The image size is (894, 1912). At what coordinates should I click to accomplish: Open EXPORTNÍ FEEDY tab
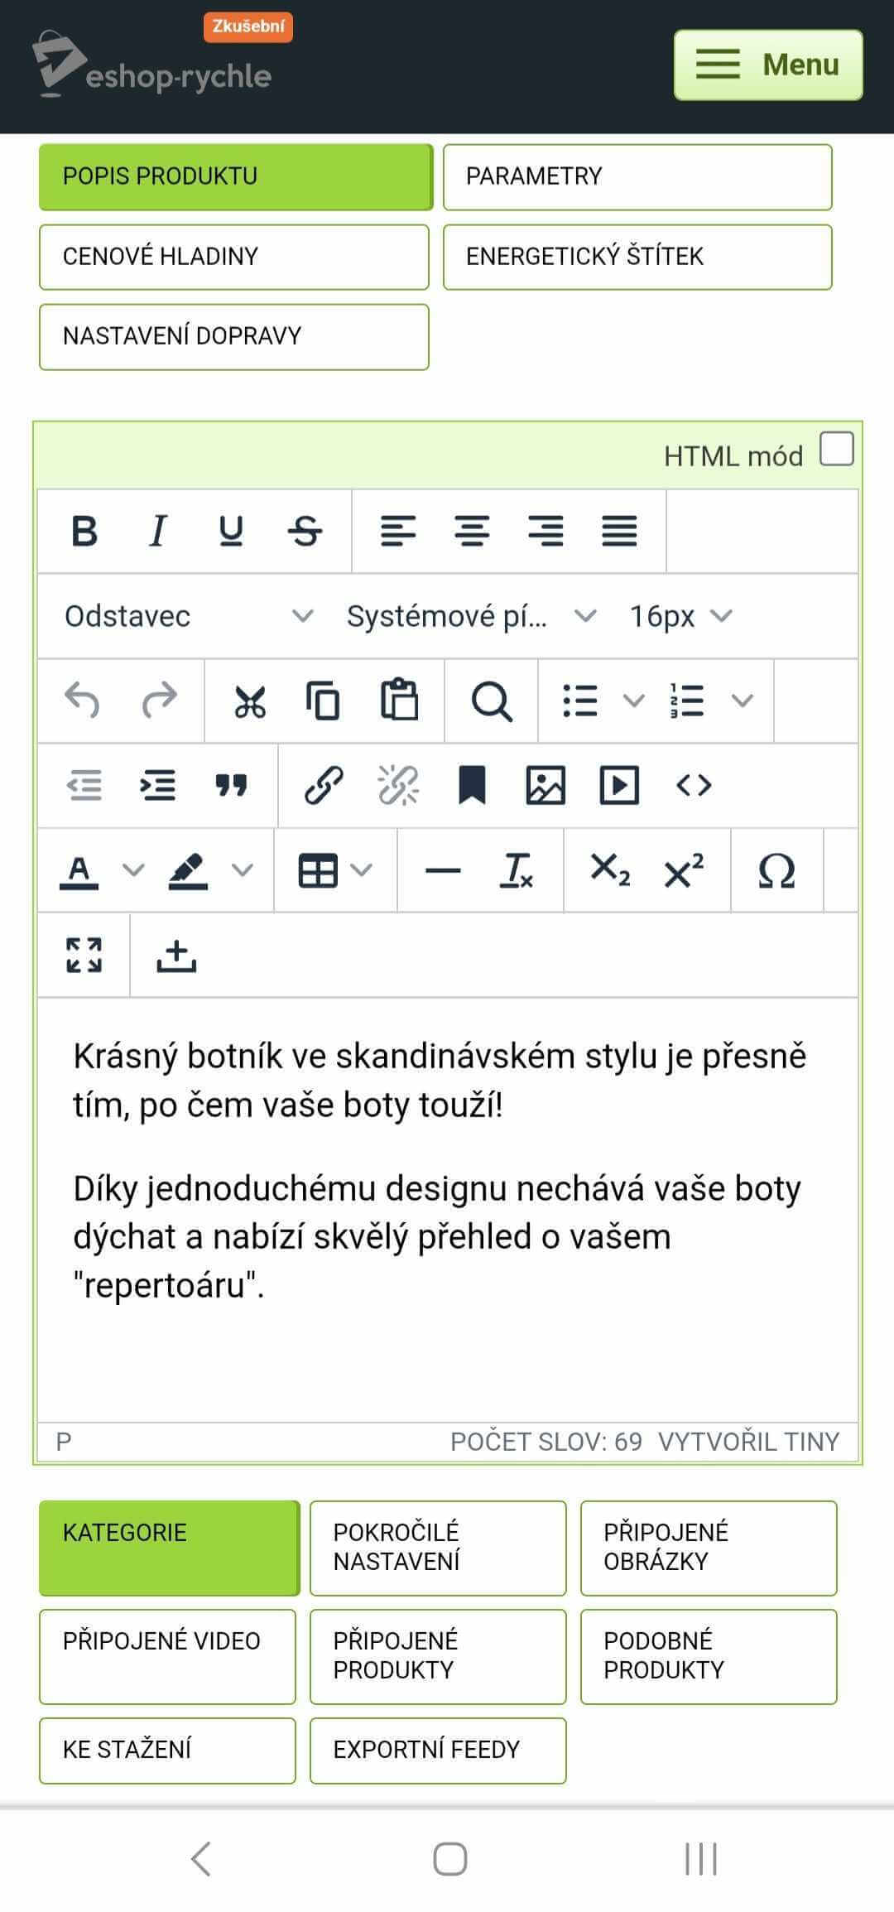point(438,1751)
